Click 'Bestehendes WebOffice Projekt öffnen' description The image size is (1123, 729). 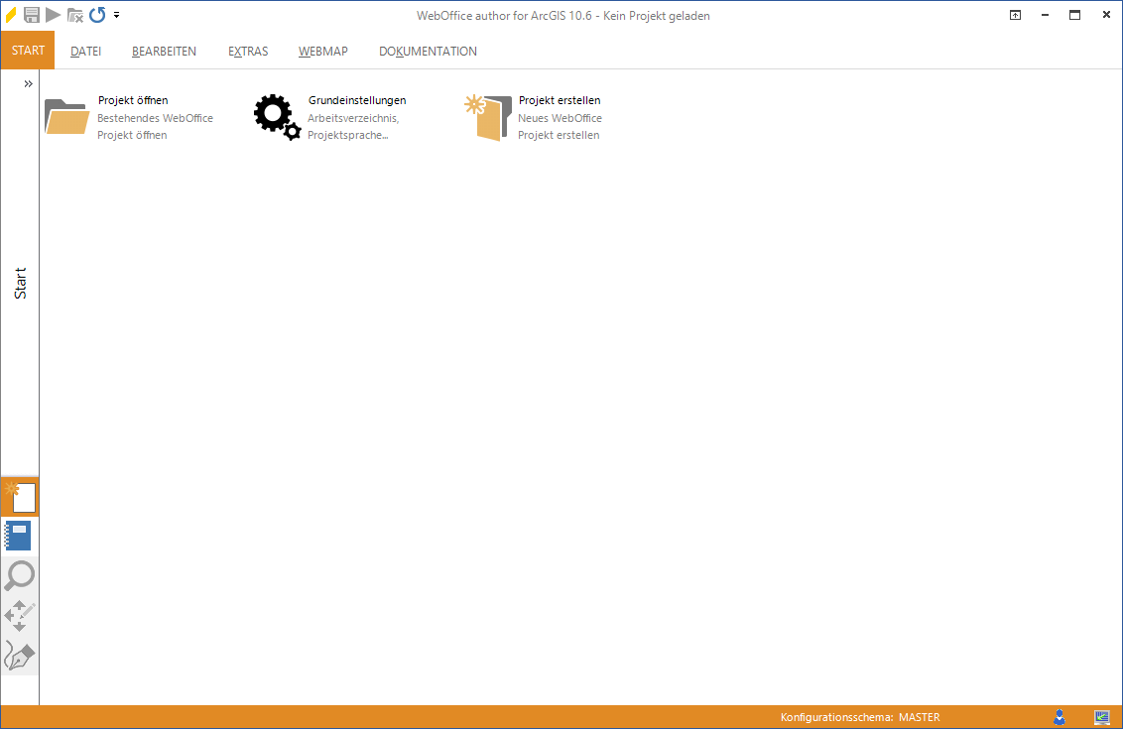156,127
